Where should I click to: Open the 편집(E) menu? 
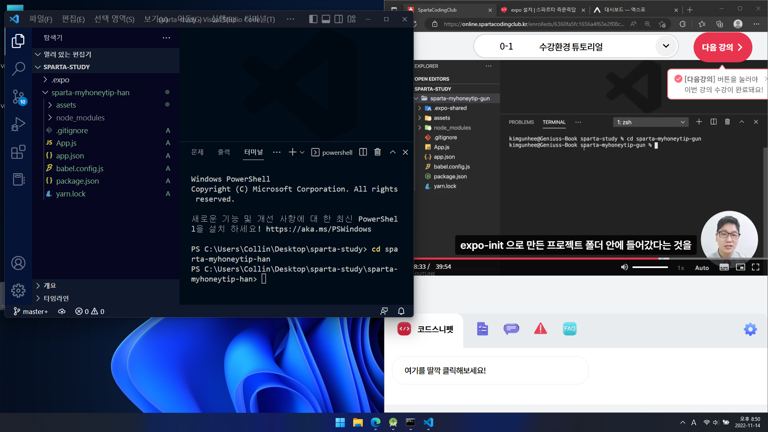[73, 19]
